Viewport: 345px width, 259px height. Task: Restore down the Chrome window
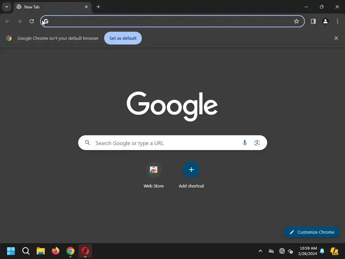(x=322, y=7)
